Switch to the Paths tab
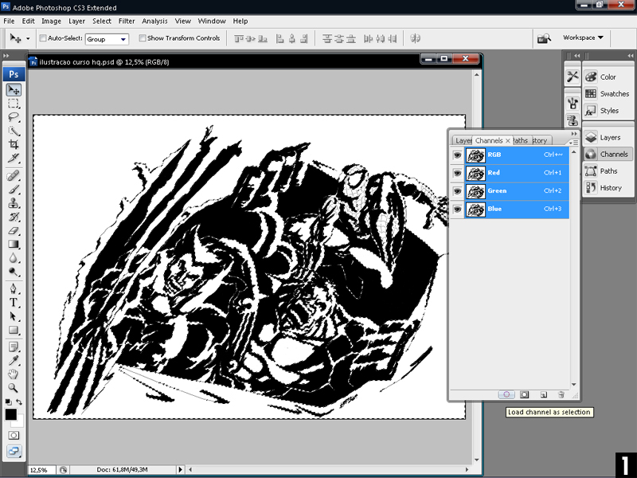 (521, 141)
